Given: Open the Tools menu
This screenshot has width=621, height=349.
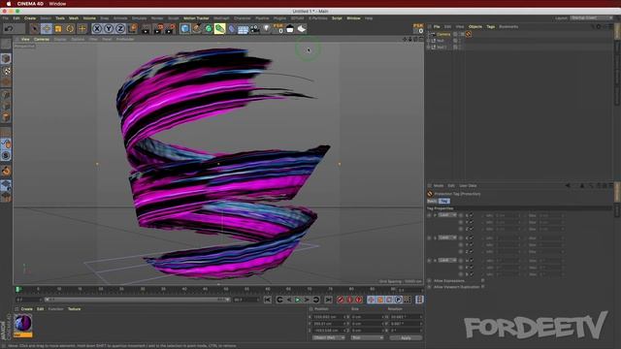Looking at the screenshot, I should 60,18.
